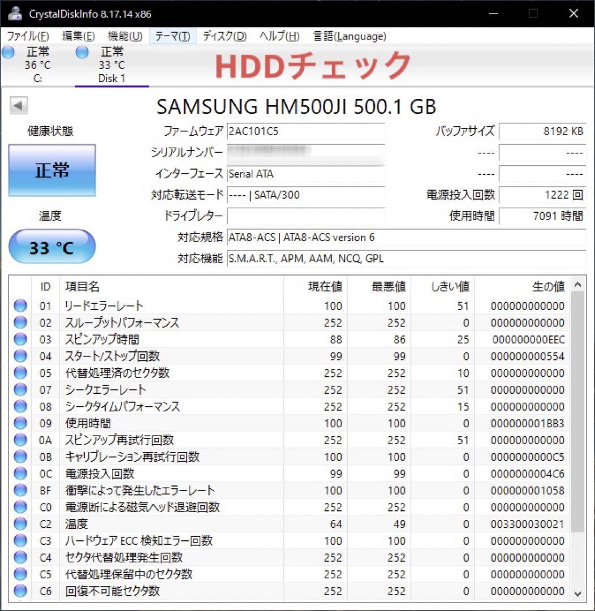Click status orb of row 0A スピンアップ再試行回数
The image size is (595, 611).
pos(20,440)
